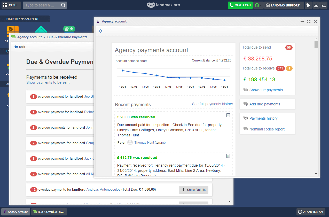The image size is (329, 217).
Task: Open the Dashboard icon in Property Management
Action: tap(13, 32)
